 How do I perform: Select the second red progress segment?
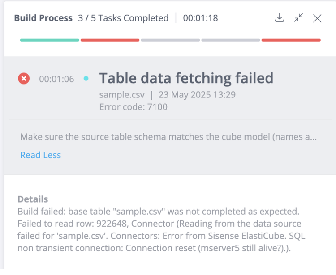[x=110, y=40]
